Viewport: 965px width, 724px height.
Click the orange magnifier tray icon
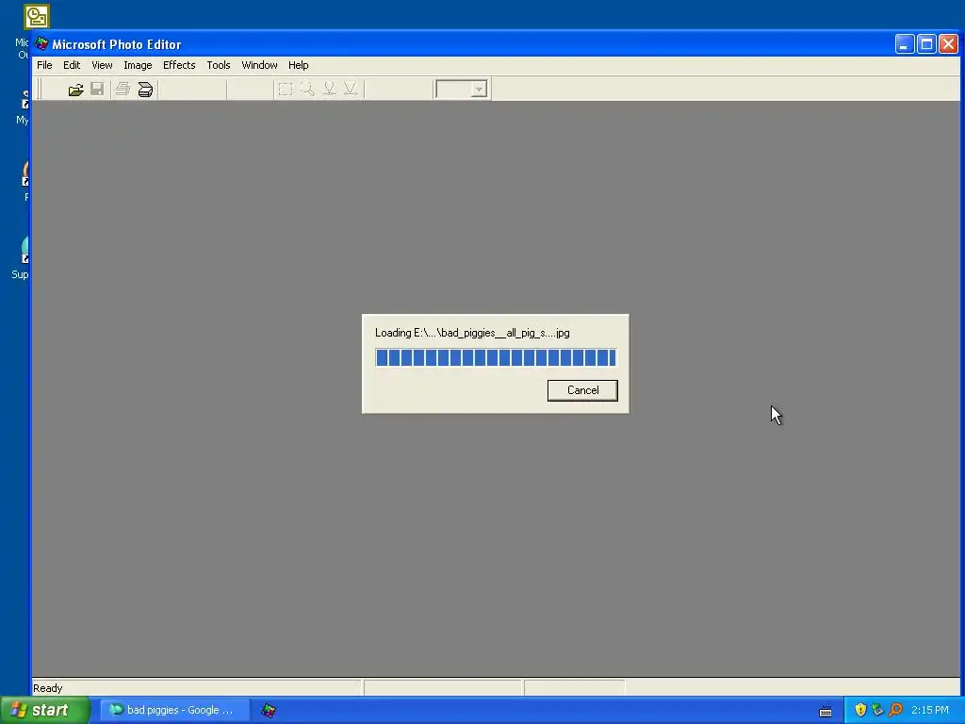tap(895, 710)
